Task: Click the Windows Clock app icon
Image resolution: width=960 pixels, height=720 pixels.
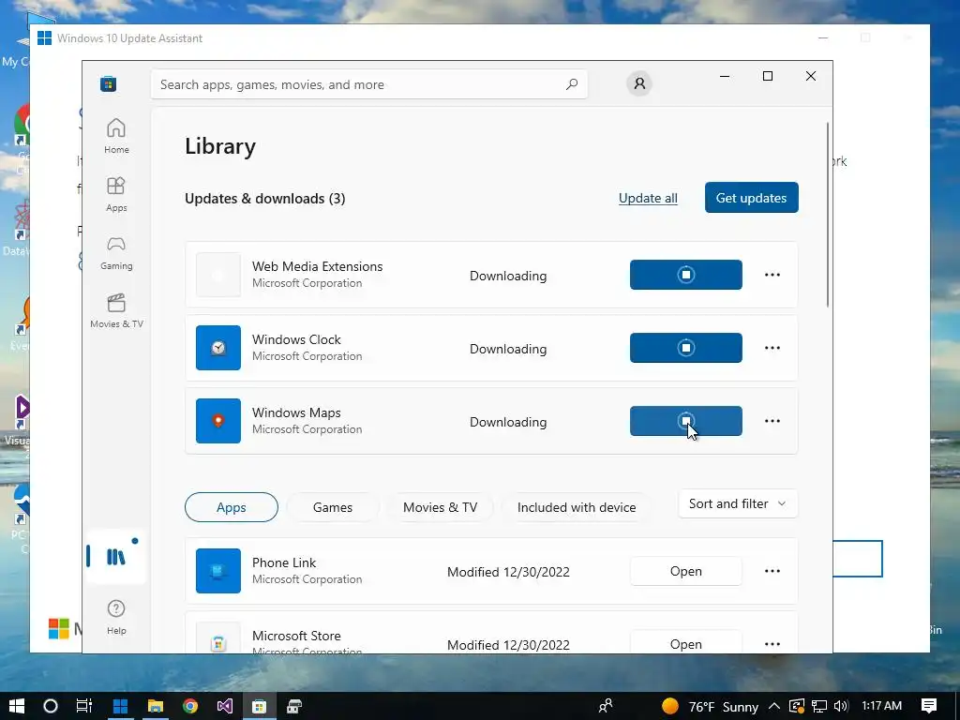Action: click(x=217, y=348)
